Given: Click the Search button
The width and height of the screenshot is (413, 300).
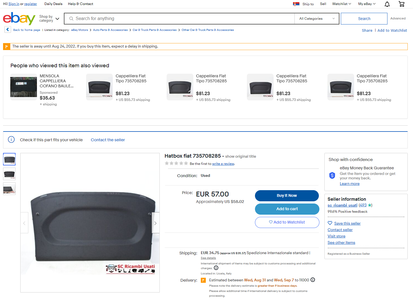Looking at the screenshot, I should tap(364, 19).
